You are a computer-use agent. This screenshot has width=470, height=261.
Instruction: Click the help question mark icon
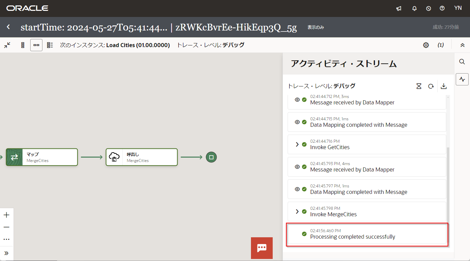[x=442, y=8]
